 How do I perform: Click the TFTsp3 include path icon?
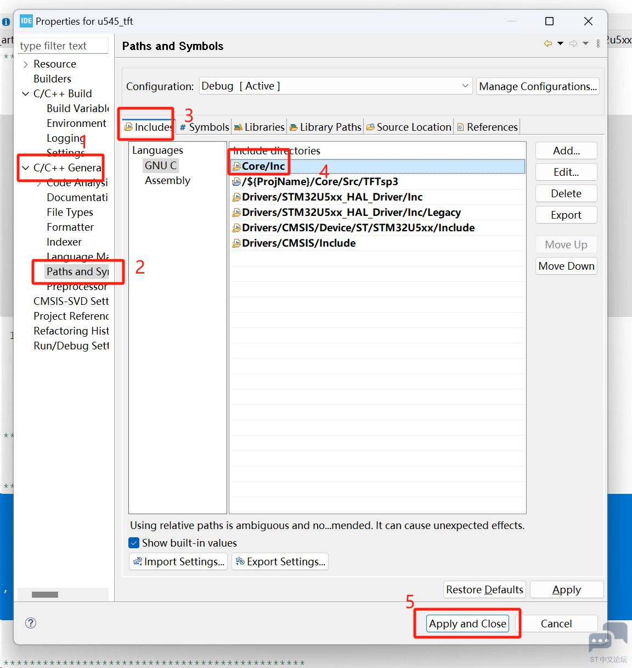pyautogui.click(x=236, y=181)
